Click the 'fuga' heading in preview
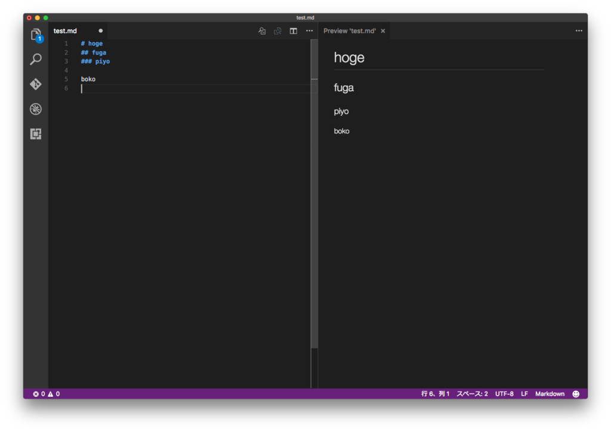The image size is (611, 432). click(x=344, y=88)
